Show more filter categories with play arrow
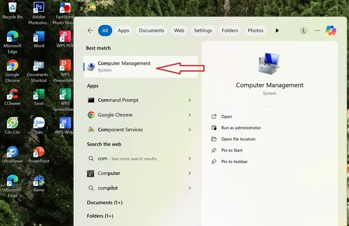Screen dimensions: 349x226 [x=277, y=30]
